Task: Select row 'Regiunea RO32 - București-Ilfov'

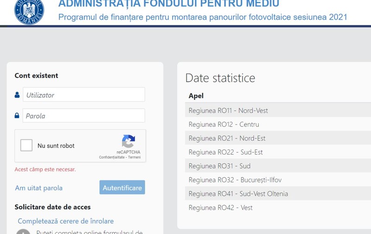Action: point(278,179)
